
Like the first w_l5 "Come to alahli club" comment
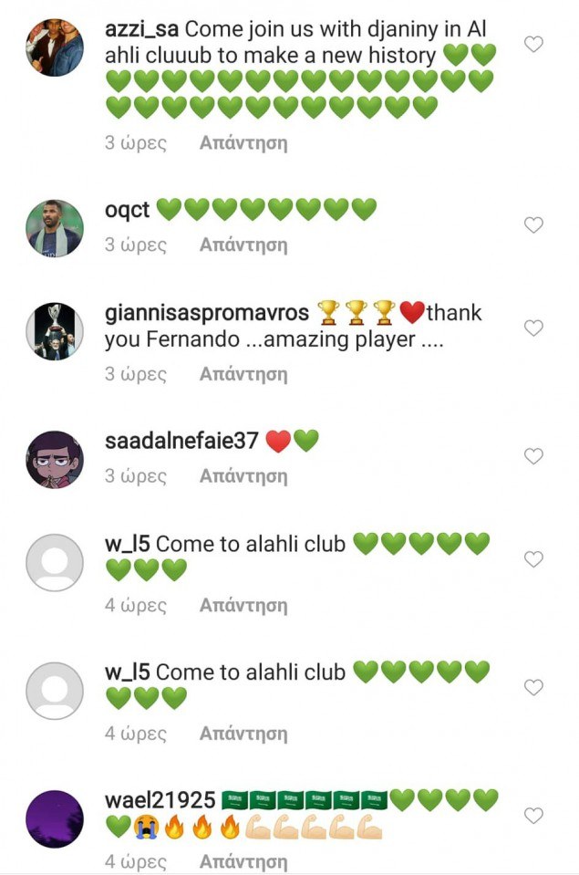tap(533, 558)
